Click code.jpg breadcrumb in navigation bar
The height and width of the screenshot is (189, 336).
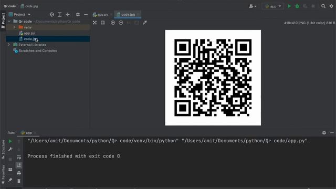point(29,6)
